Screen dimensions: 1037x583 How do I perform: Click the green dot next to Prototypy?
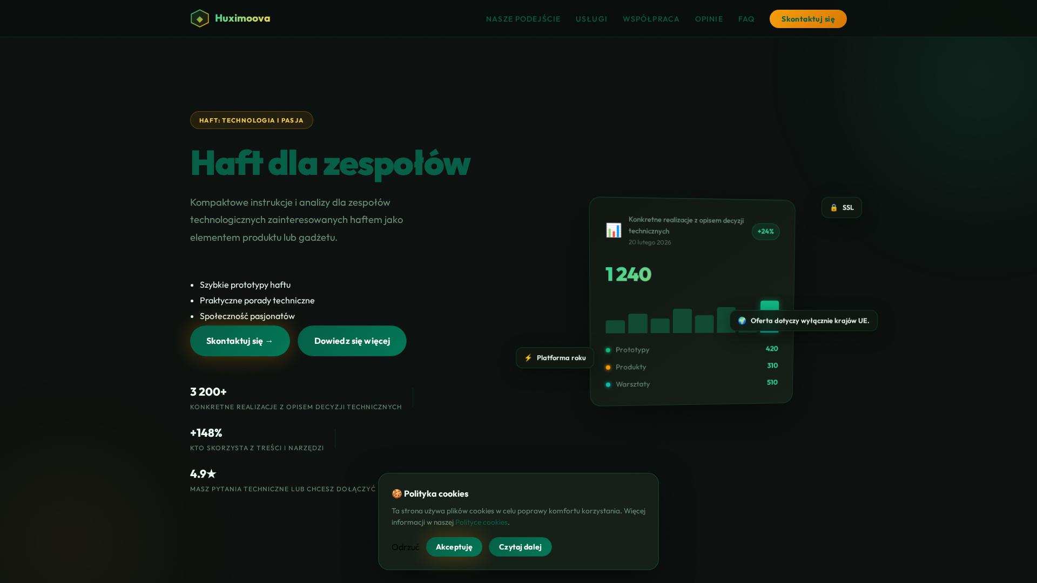(x=608, y=350)
